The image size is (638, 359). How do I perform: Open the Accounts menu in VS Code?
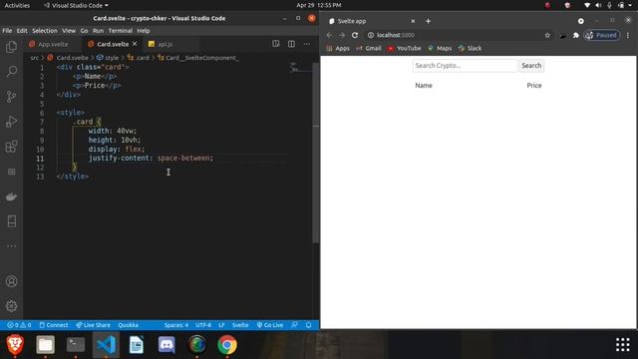point(11,281)
